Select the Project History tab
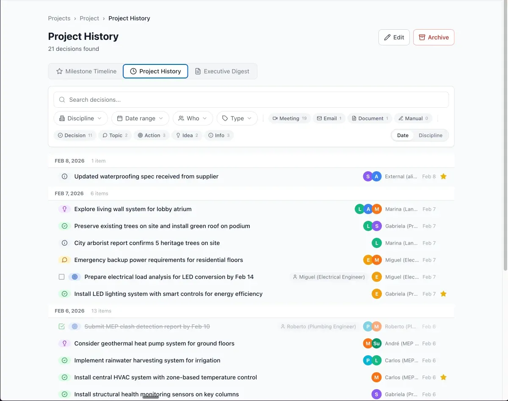Image resolution: width=508 pixels, height=401 pixels. point(155,71)
